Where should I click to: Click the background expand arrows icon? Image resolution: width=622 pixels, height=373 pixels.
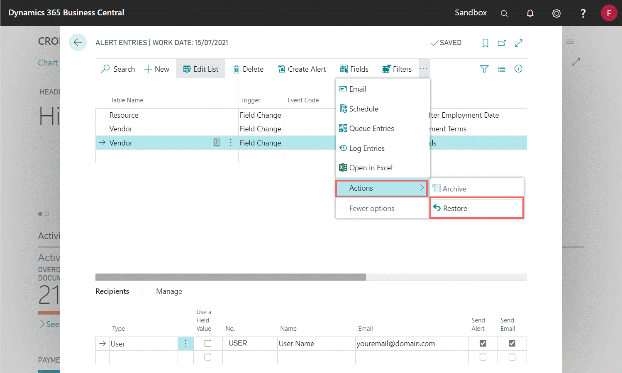point(576,62)
